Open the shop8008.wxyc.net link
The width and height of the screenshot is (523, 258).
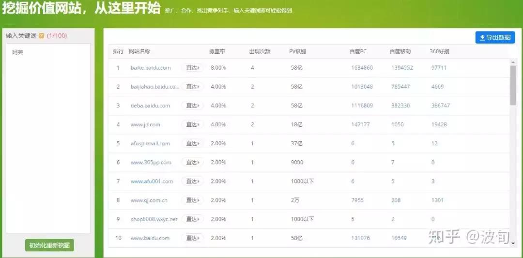(154, 219)
